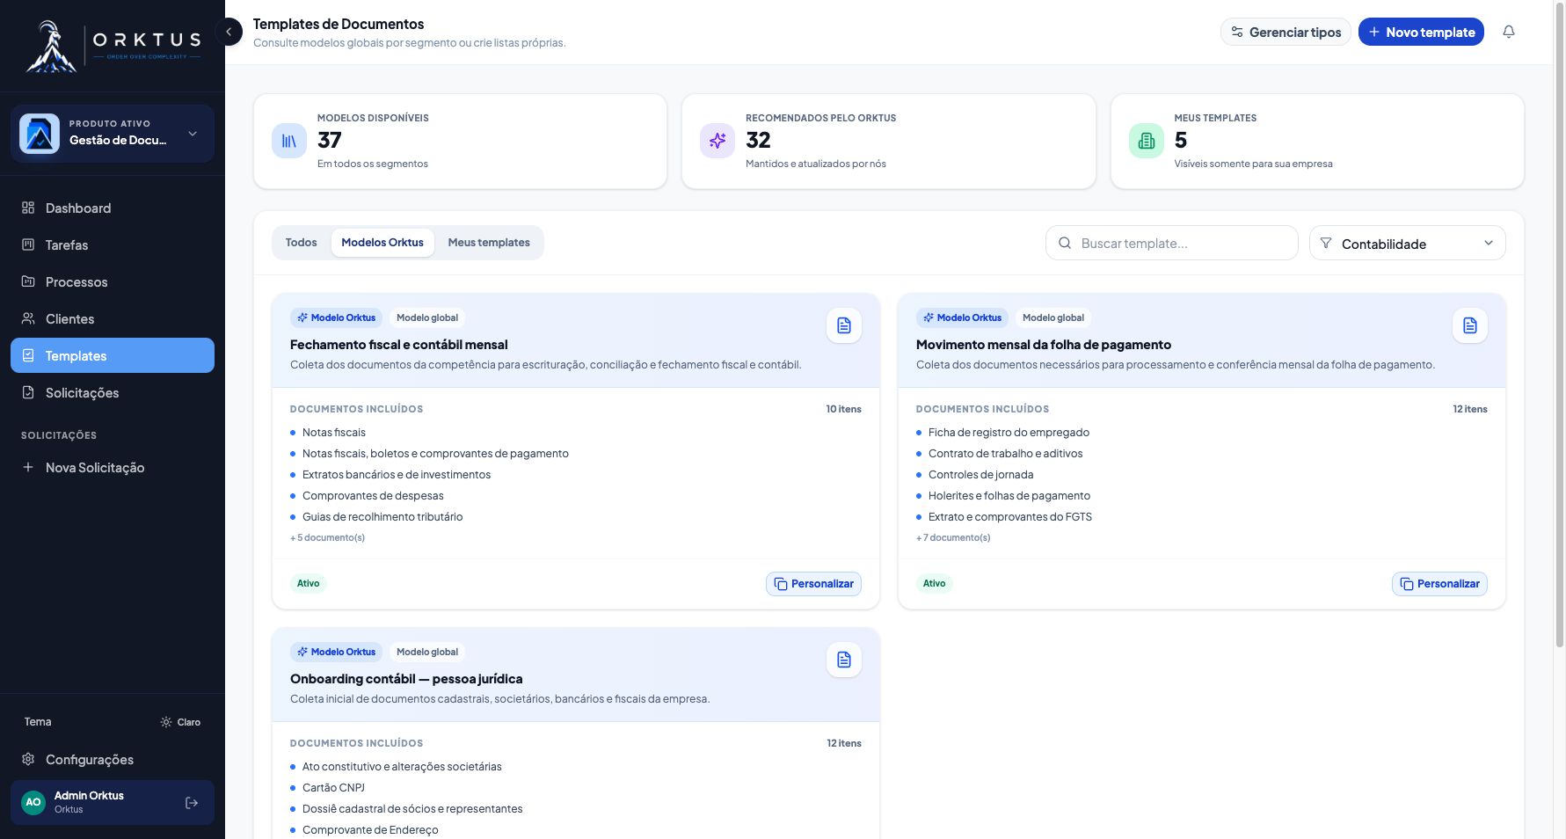Switch to Meus templates tab
Viewport: 1566px width, 839px height.
pyautogui.click(x=489, y=243)
